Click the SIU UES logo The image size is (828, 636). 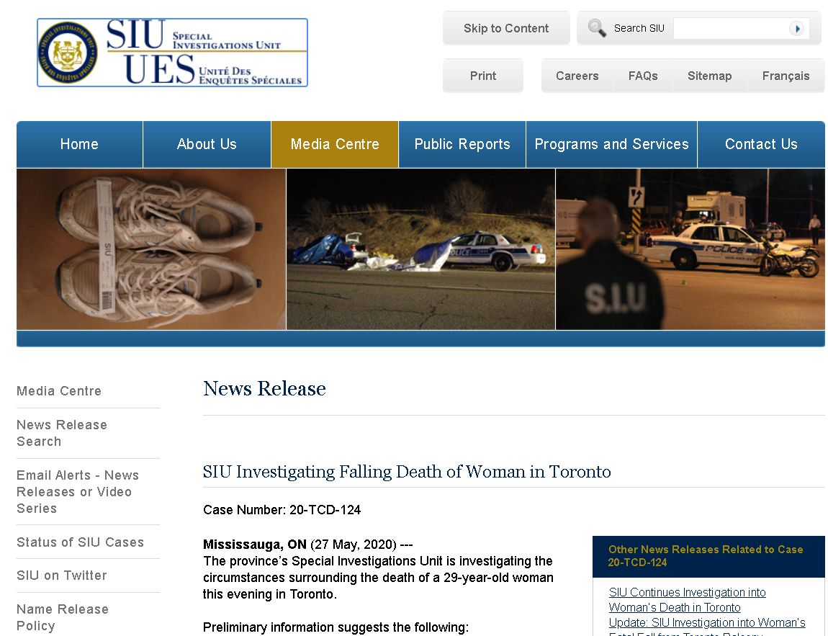point(172,53)
